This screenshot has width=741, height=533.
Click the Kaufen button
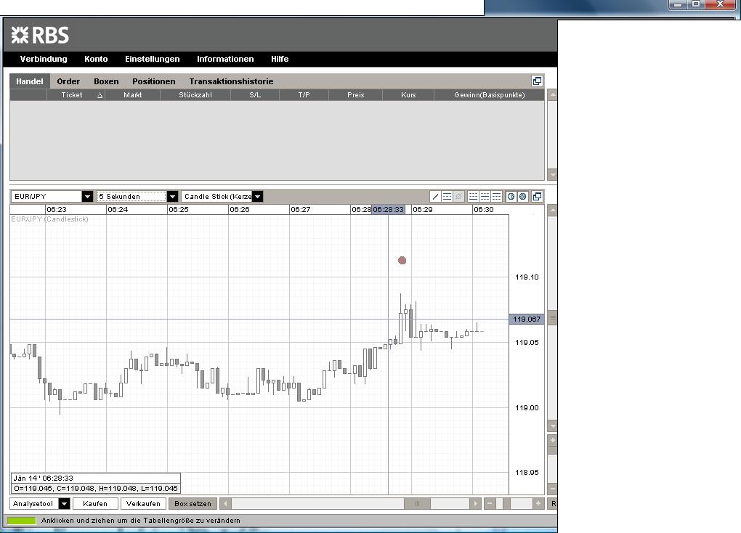point(95,504)
